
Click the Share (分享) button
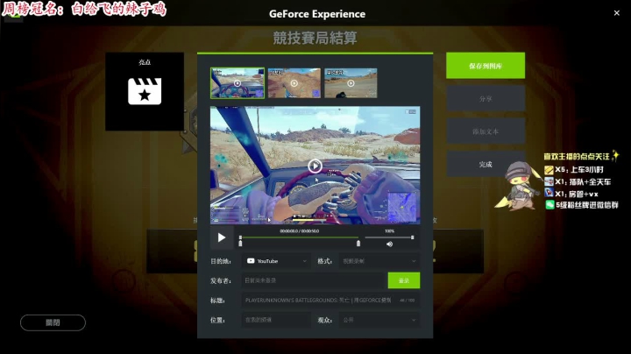[486, 98]
